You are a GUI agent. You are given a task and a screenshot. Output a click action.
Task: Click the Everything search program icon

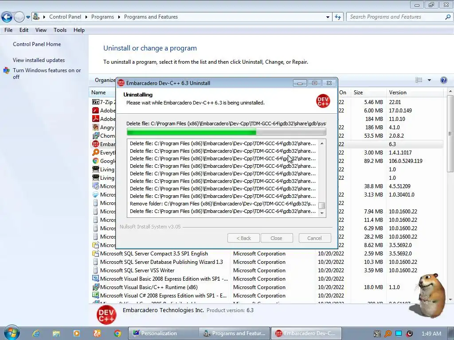tap(96, 152)
